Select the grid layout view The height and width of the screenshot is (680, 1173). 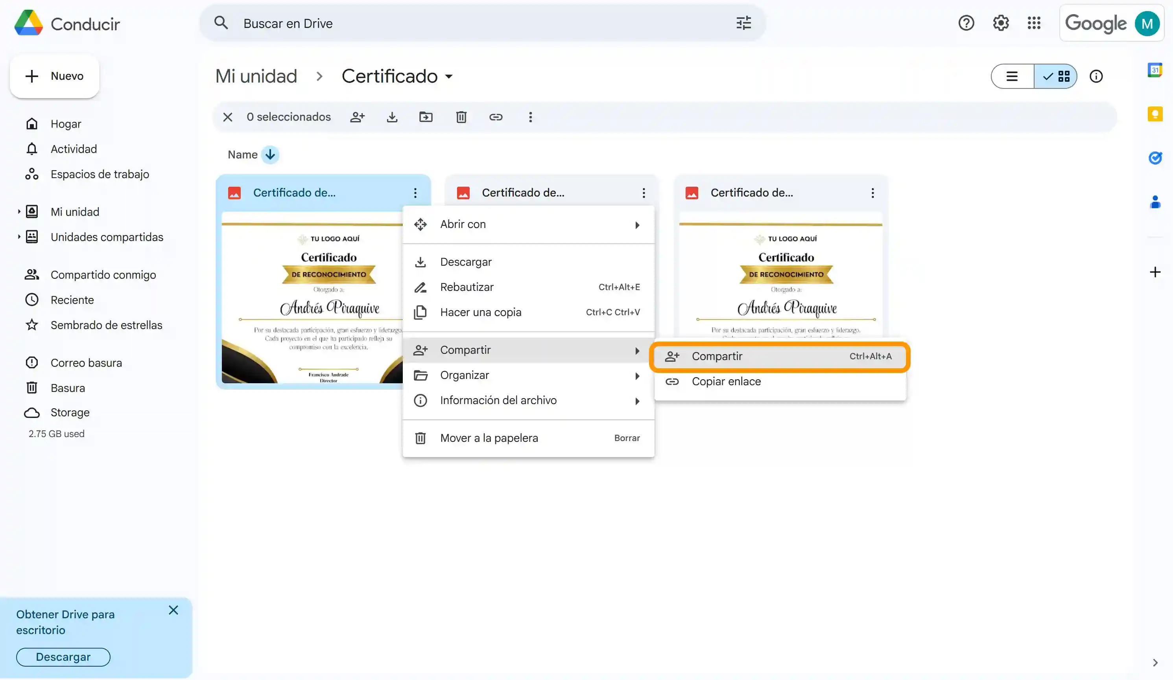pyautogui.click(x=1056, y=76)
